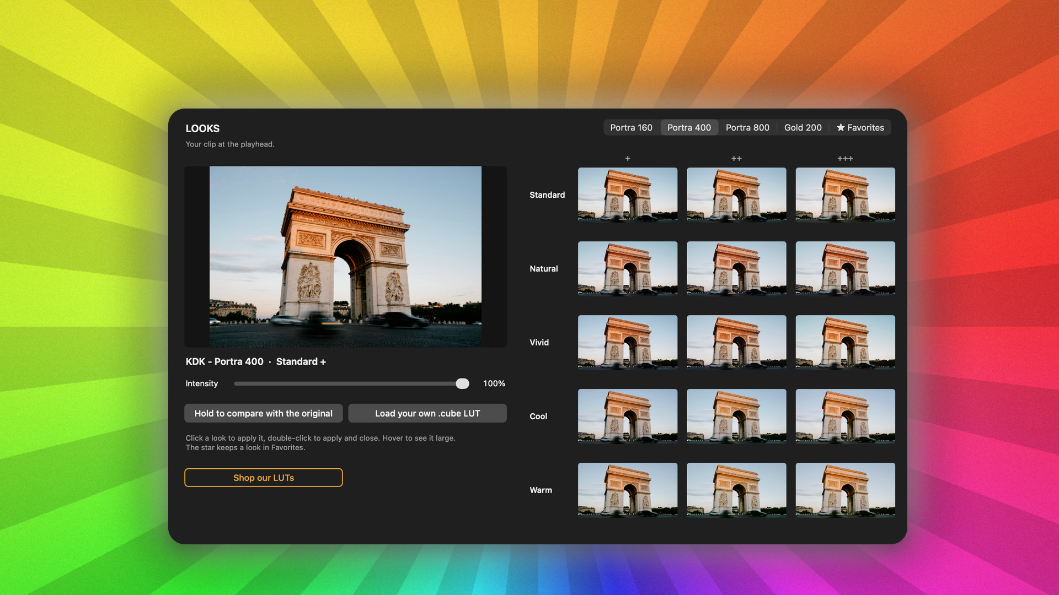Apply the Cool +++ look thumbnail
The height and width of the screenshot is (595, 1059).
[845, 416]
